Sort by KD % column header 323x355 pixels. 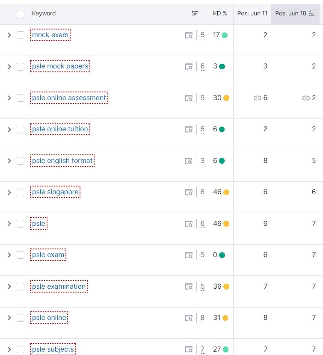click(x=220, y=13)
